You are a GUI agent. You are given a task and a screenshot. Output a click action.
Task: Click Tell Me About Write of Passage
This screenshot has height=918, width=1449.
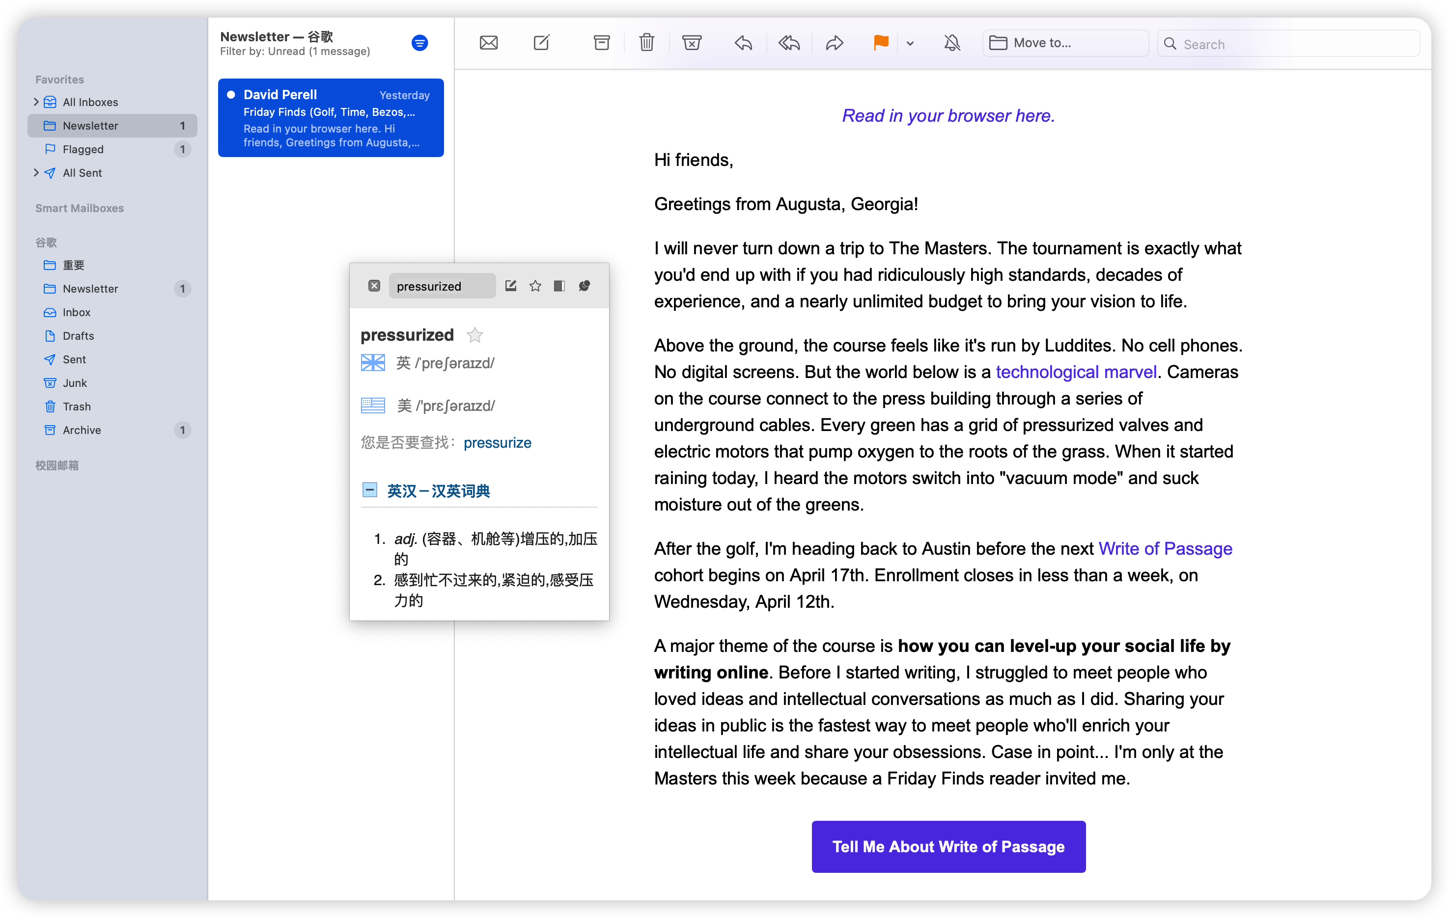pos(948,846)
